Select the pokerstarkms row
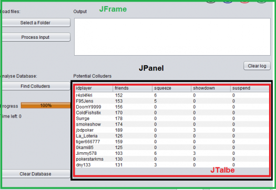 click(x=172, y=159)
